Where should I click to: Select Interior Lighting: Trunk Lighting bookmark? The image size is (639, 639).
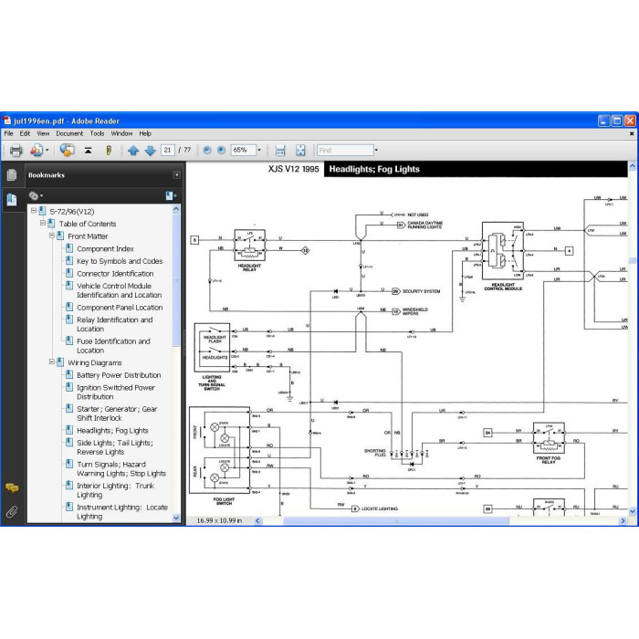click(x=116, y=490)
